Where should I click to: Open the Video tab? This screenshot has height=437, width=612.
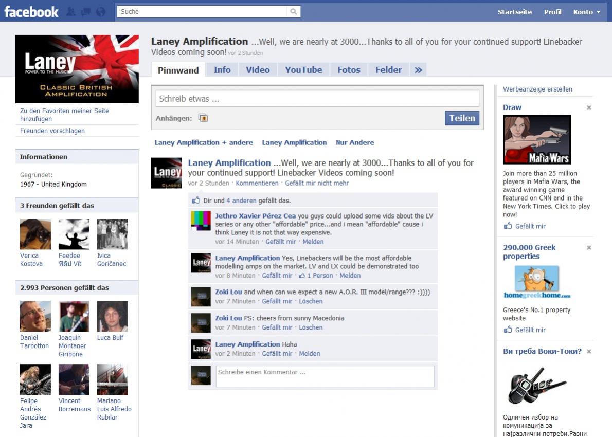coord(258,70)
